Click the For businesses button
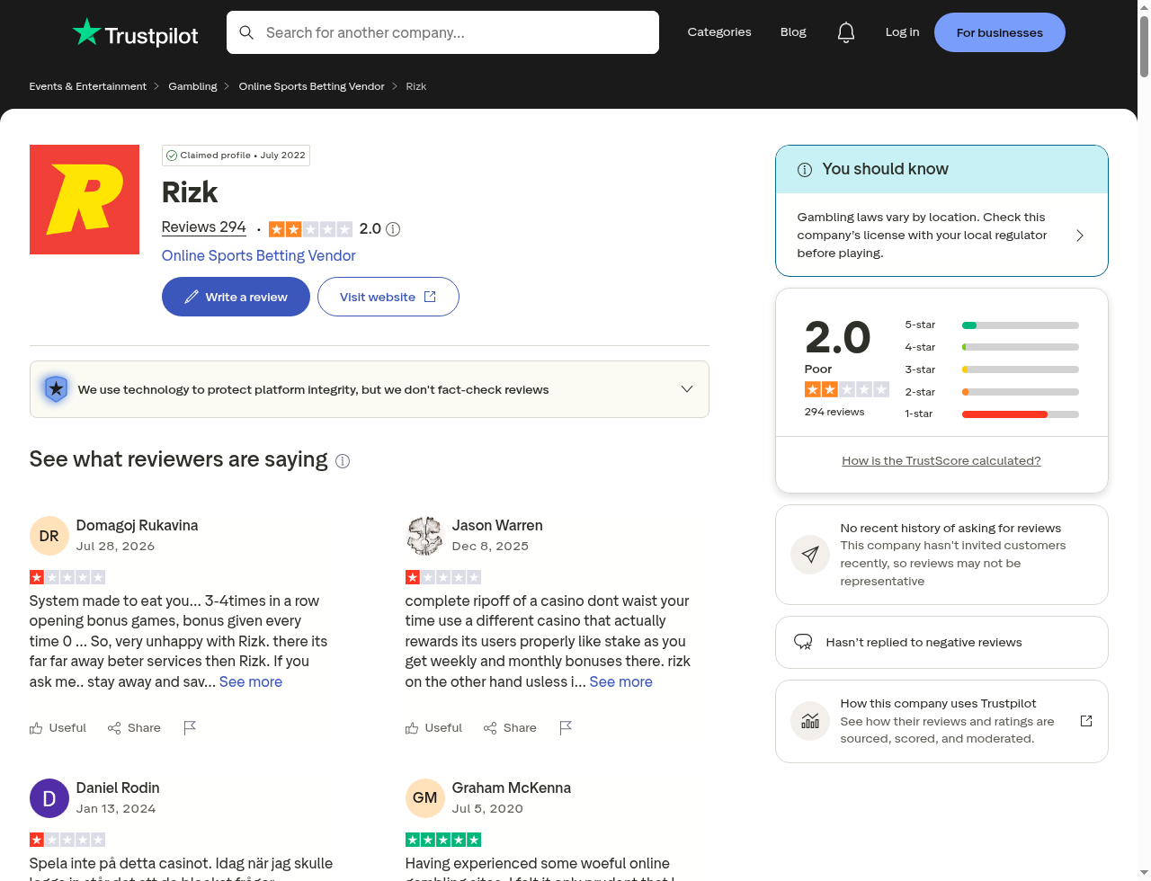 tap(1000, 32)
